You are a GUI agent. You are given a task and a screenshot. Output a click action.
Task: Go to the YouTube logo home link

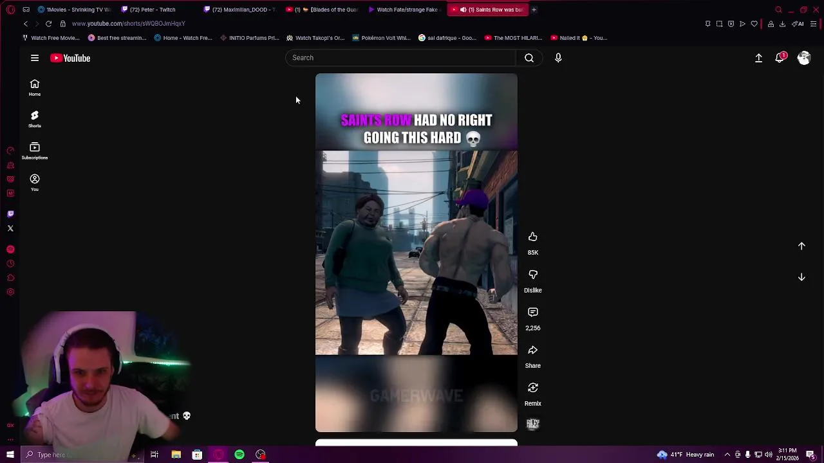point(70,58)
